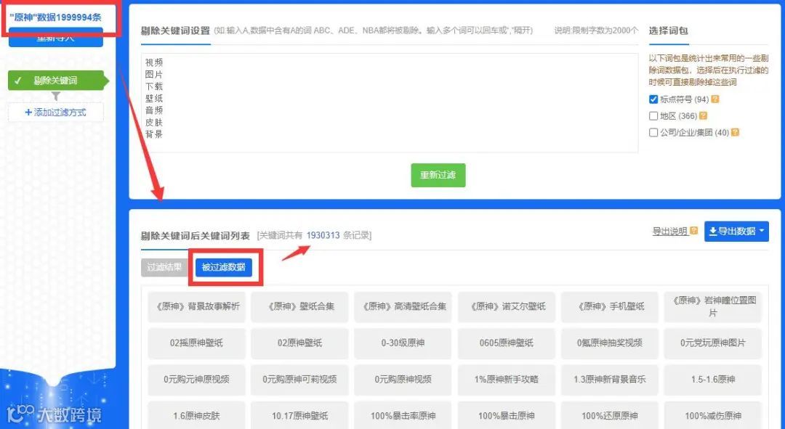Open the 导出说明 link
Image resolution: width=785 pixels, height=429 pixels.
671,229
